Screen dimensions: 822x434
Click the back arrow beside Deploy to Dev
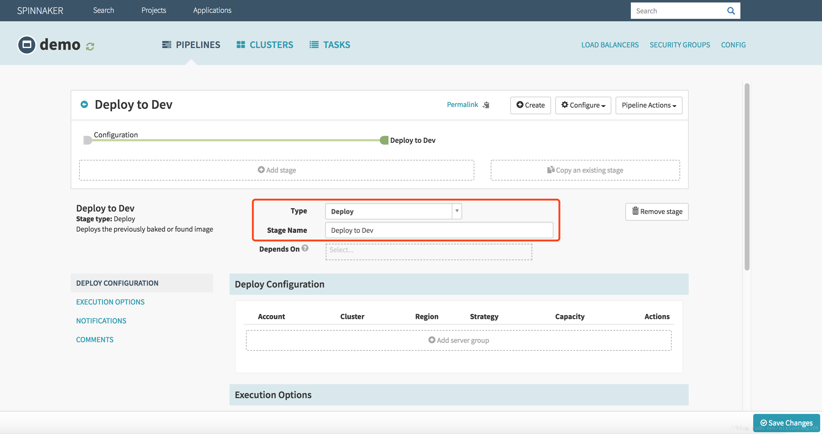point(84,105)
